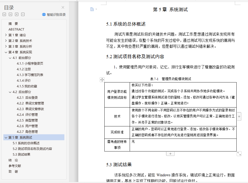Screen dimensions: 248x183
Task: Click the expand-all-levels icon under 目录
Action: click(x=4, y=14)
